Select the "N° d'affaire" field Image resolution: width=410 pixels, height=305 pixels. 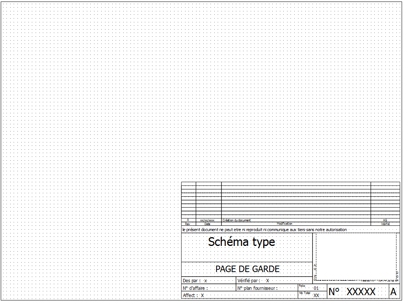pos(195,288)
